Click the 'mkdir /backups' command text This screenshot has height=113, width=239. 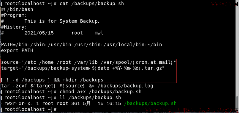[83, 80]
